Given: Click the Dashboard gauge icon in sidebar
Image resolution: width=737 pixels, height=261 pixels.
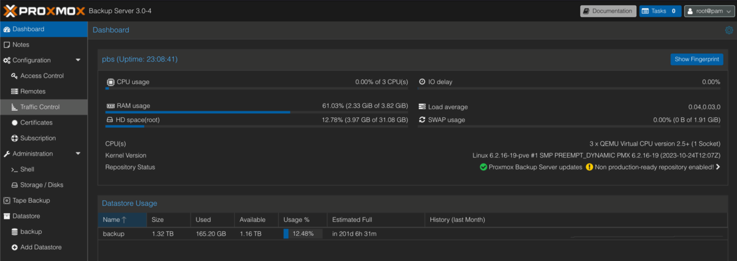Looking at the screenshot, I should pos(7,29).
